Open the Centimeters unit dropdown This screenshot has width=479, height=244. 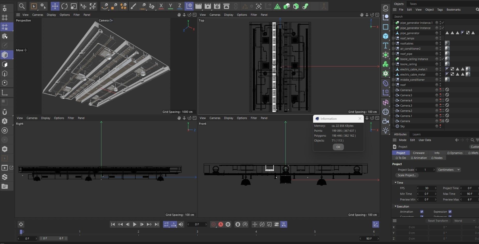tap(448, 170)
